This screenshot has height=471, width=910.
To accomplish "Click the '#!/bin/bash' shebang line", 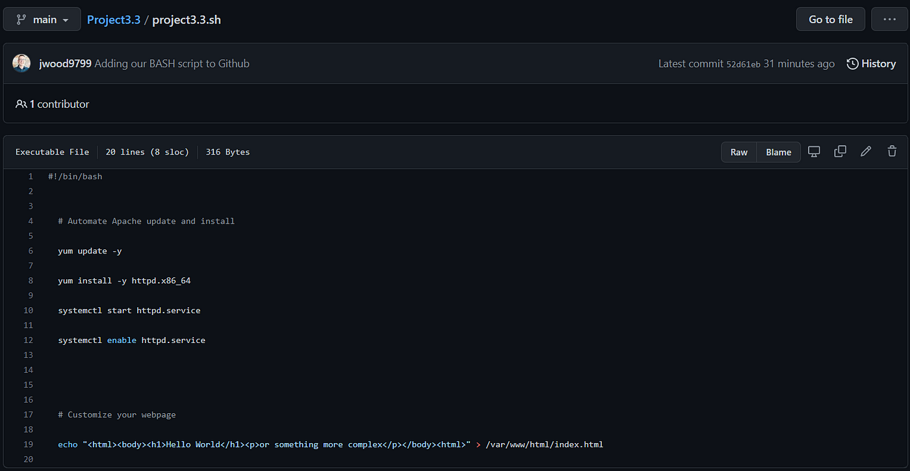I will [x=75, y=177].
